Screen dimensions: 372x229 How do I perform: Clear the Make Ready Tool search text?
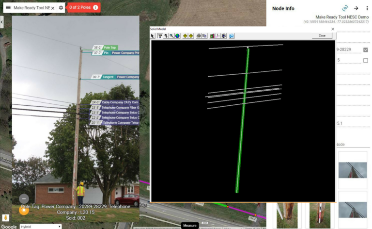53,8
